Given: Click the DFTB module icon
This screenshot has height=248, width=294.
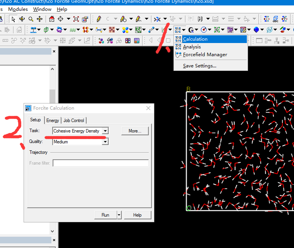Looking at the screenshot, I should point(112,30).
